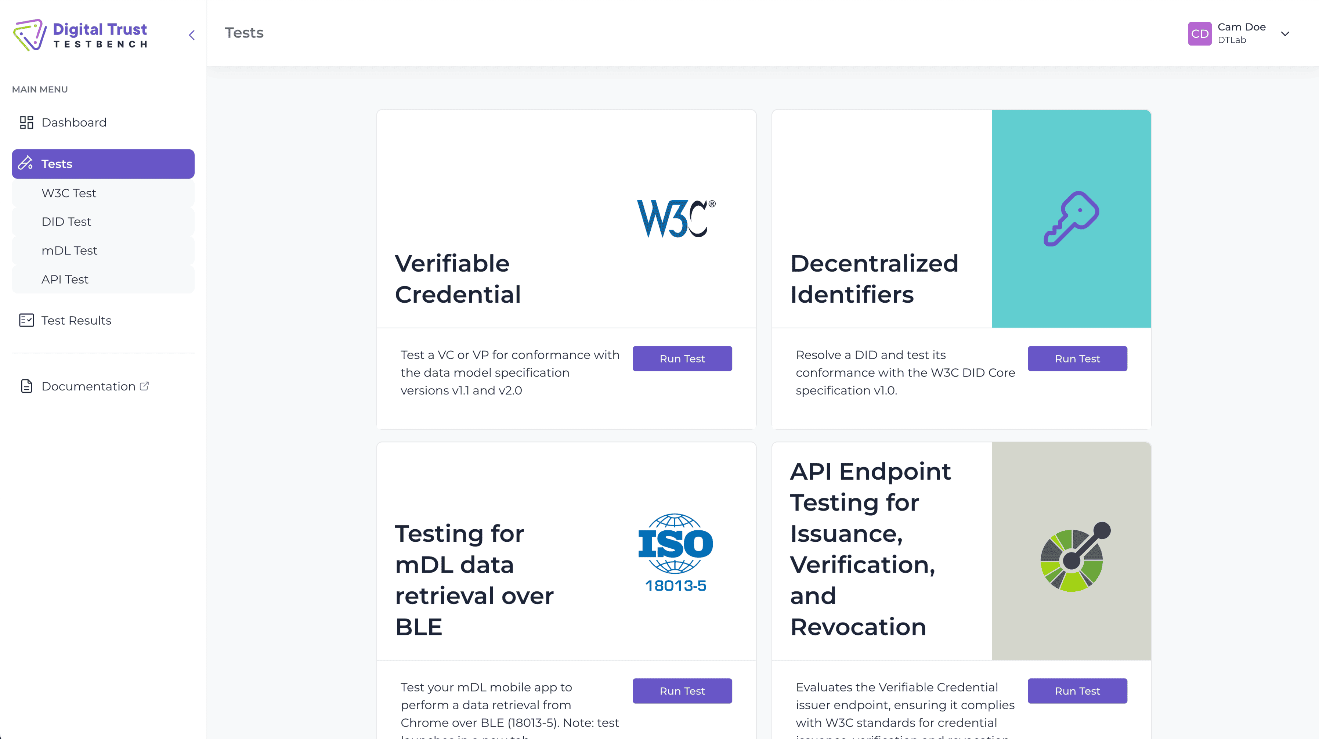Collapse the sidebar with the left chevron
The width and height of the screenshot is (1319, 739).
pos(192,35)
